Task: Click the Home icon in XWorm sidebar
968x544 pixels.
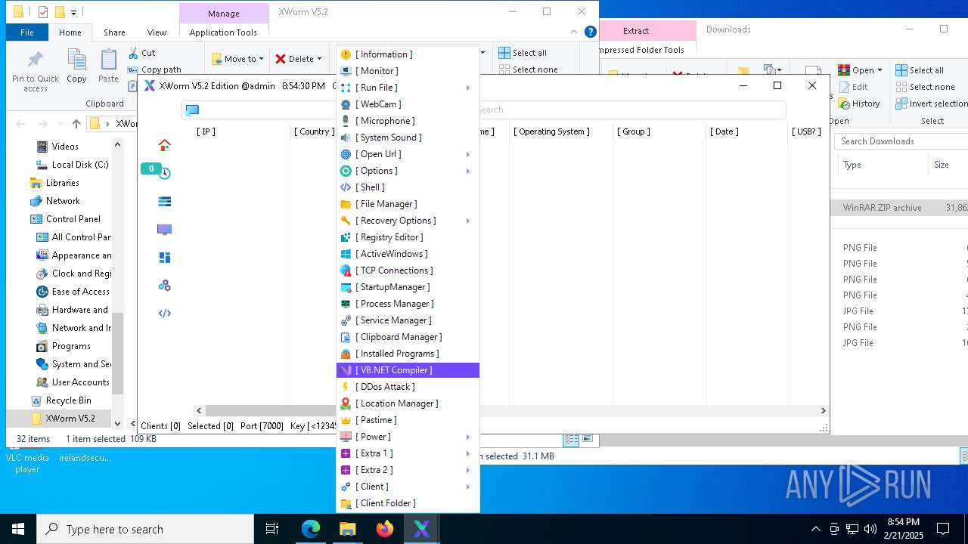Action: pyautogui.click(x=164, y=145)
